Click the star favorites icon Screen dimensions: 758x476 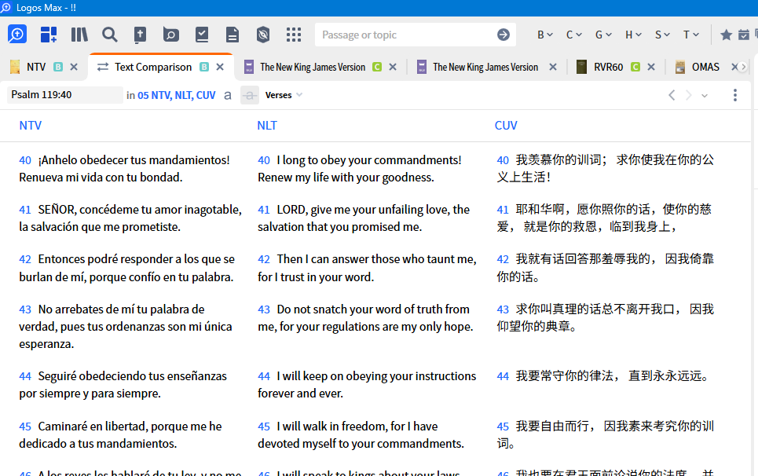coord(726,35)
